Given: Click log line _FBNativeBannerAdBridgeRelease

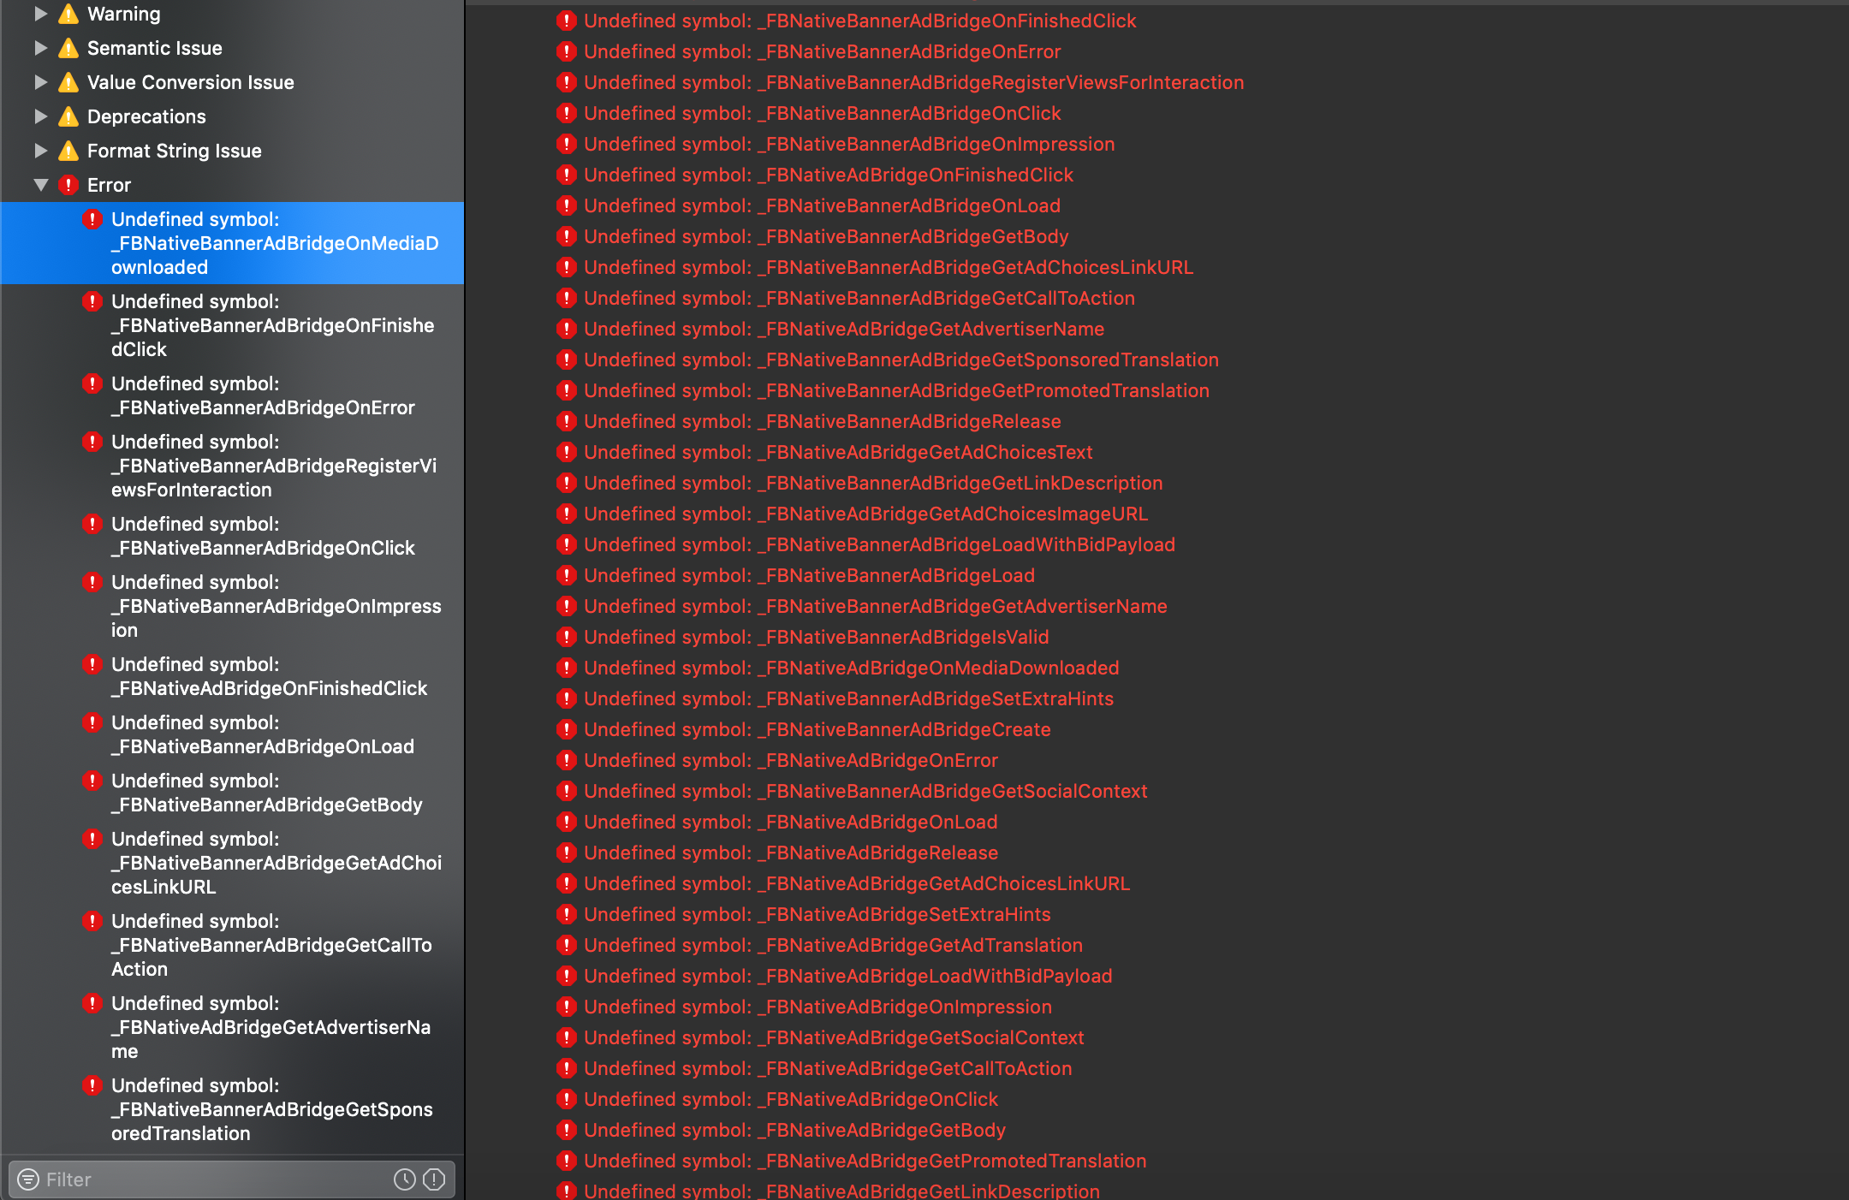Looking at the screenshot, I should coord(822,421).
